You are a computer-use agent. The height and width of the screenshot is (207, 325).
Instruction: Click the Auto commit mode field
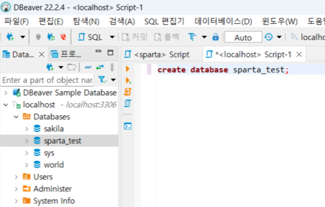tap(243, 37)
